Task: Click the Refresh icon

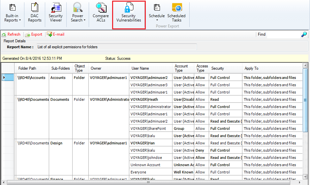Action: pyautogui.click(x=4, y=35)
